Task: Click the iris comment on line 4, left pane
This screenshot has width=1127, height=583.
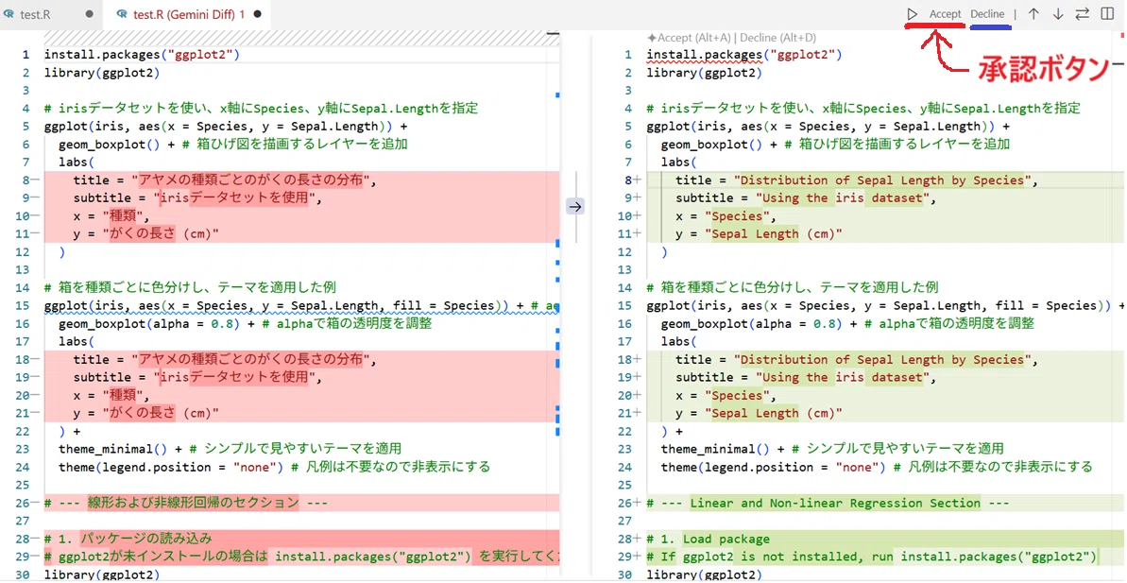Action: 261,108
